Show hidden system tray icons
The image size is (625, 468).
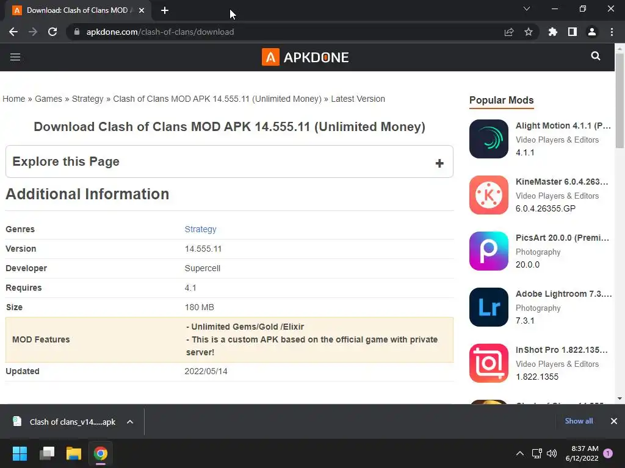(520, 453)
